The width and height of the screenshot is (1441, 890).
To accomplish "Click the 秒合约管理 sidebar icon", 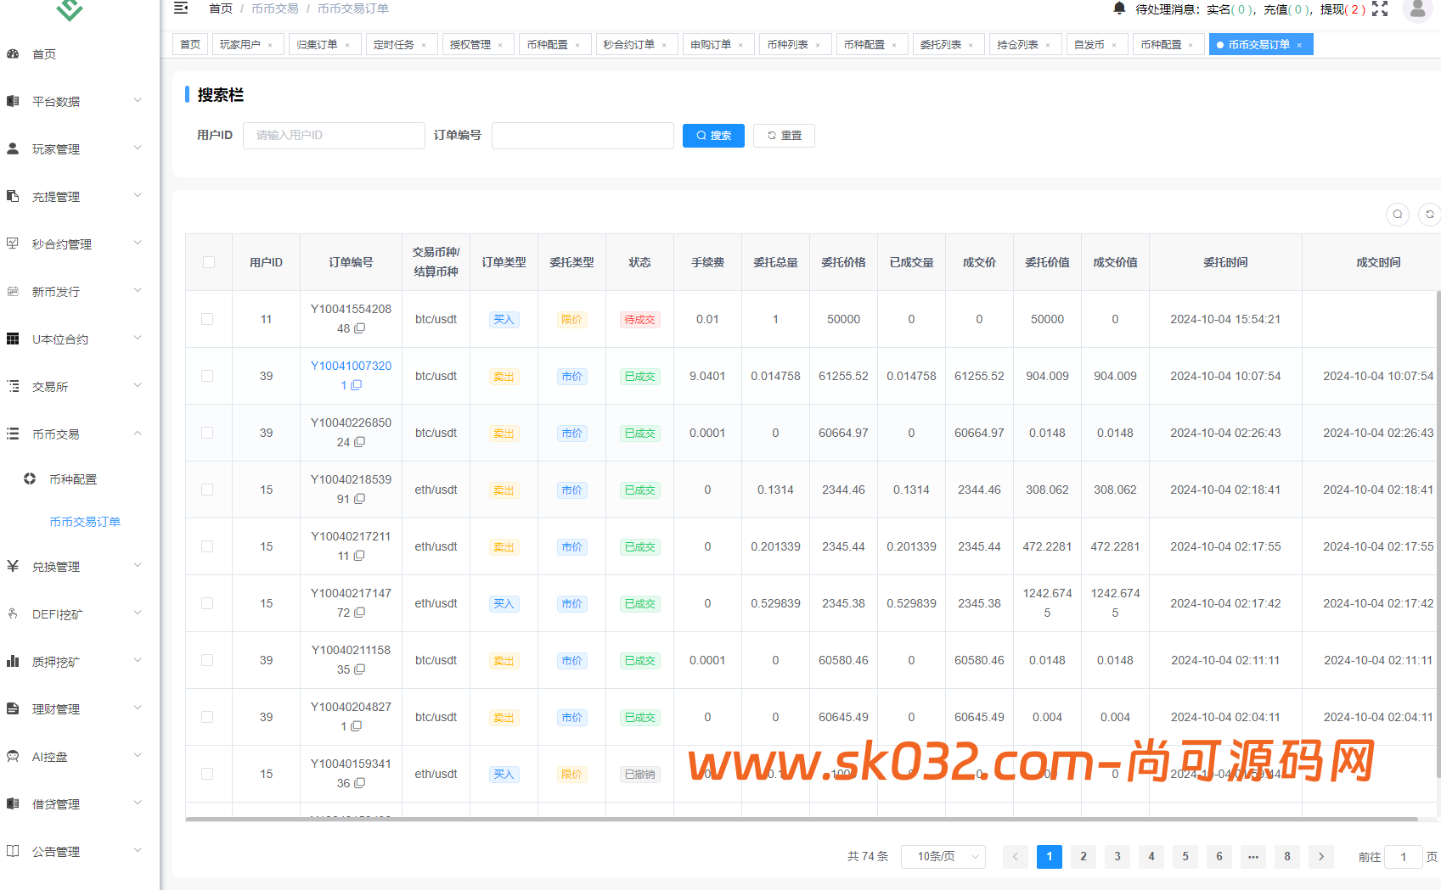I will point(13,243).
